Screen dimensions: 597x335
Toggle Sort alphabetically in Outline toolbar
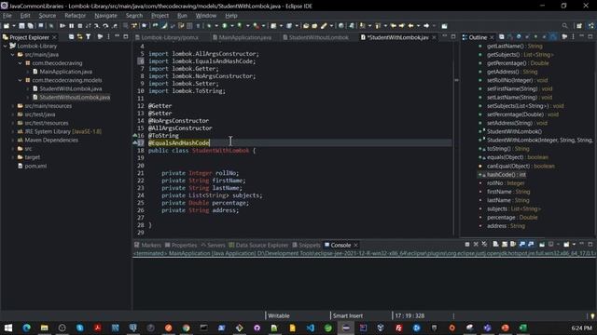pos(510,37)
